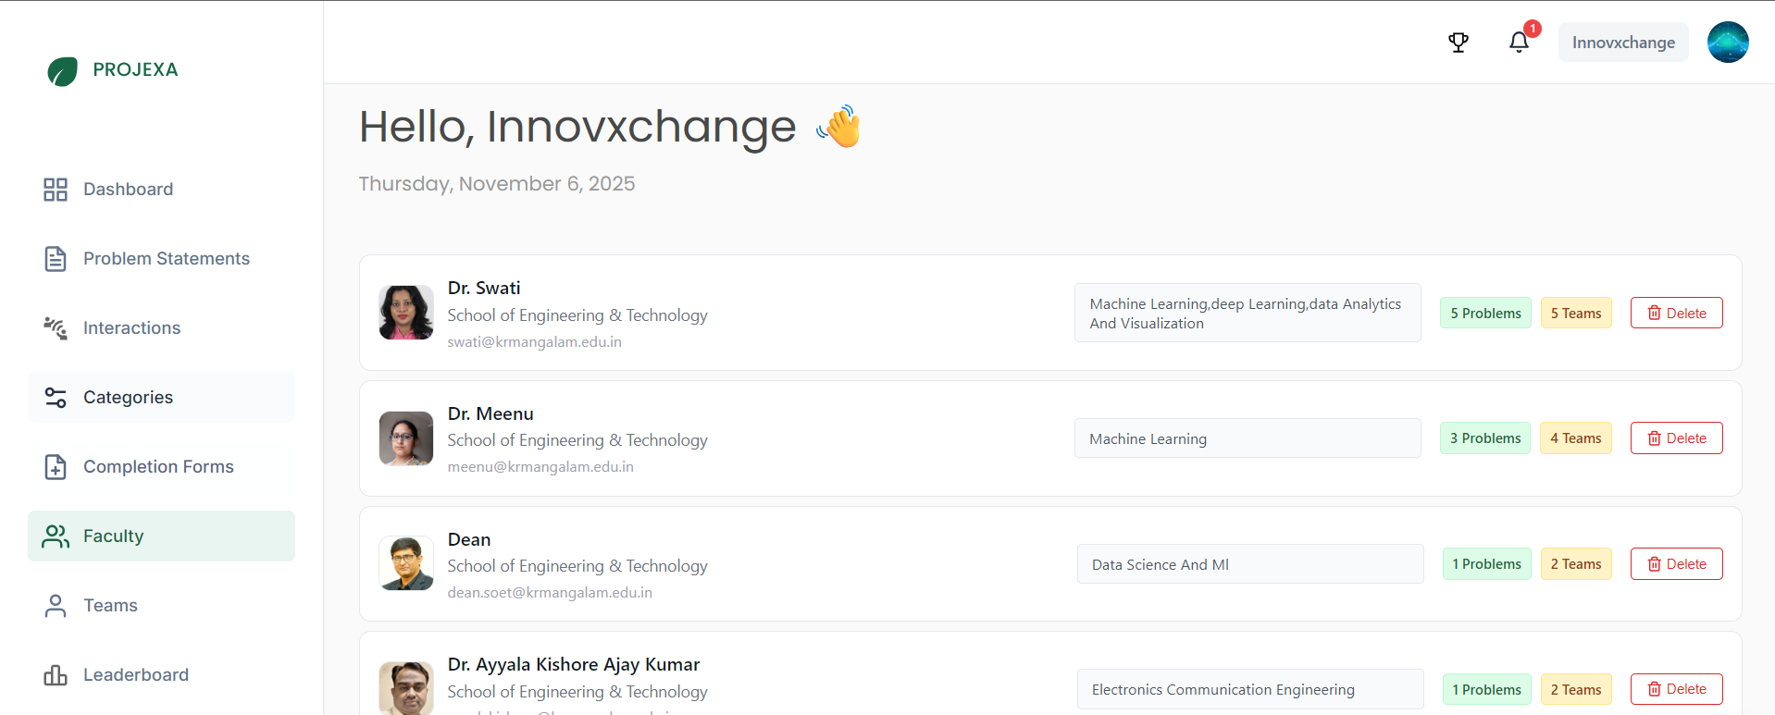Click the trophy icon in header
Image resolution: width=1775 pixels, height=715 pixels.
(1458, 43)
